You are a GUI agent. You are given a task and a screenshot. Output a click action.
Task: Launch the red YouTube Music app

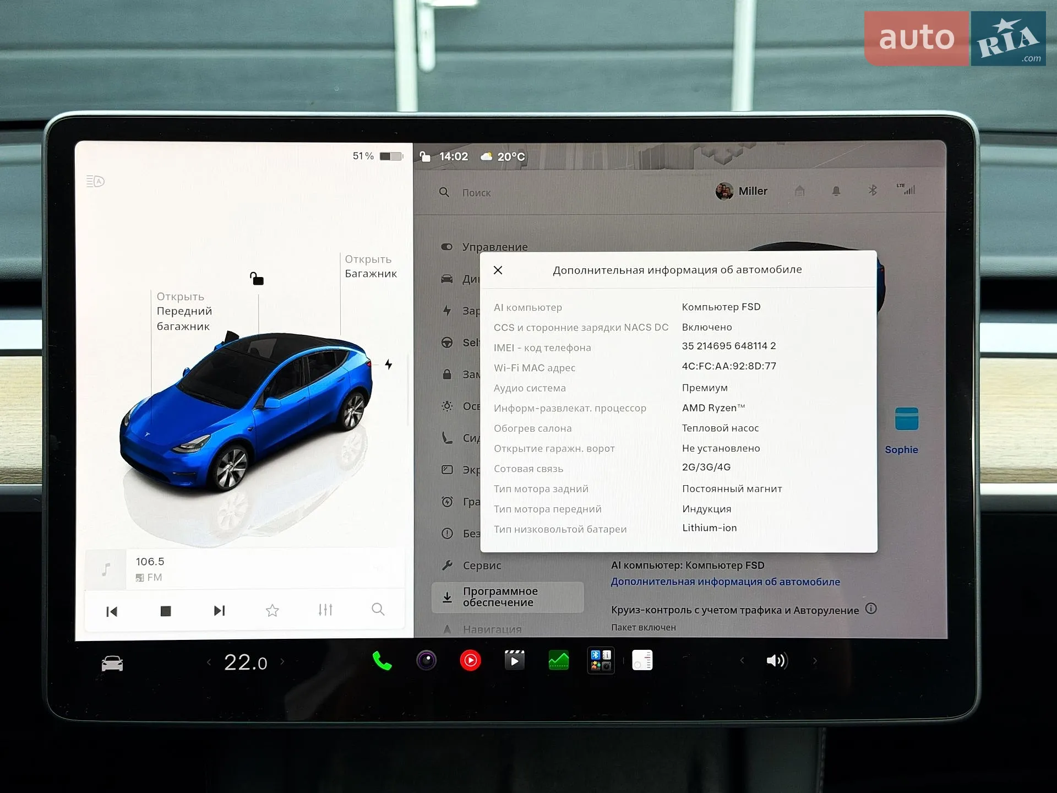point(470,660)
